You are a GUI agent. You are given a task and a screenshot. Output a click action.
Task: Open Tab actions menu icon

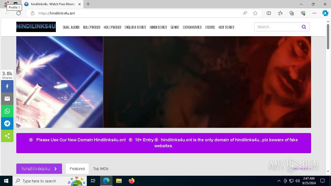[16, 4]
